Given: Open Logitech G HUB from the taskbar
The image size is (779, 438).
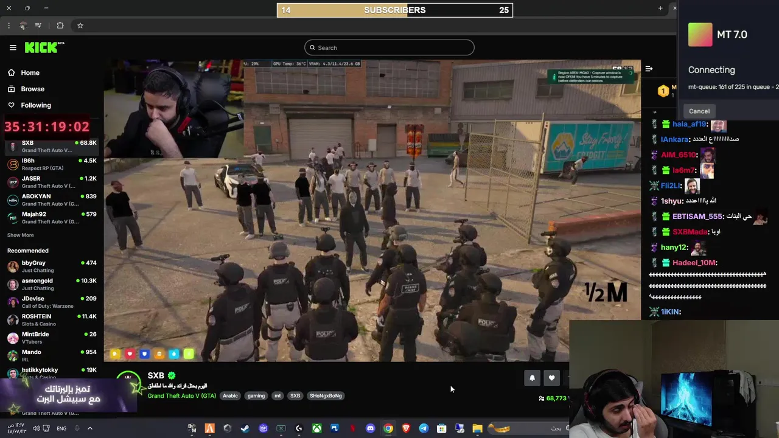Looking at the screenshot, I should coord(299,428).
